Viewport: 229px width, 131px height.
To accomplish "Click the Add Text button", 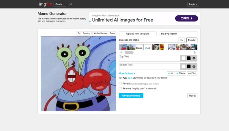I will coord(192,73).
